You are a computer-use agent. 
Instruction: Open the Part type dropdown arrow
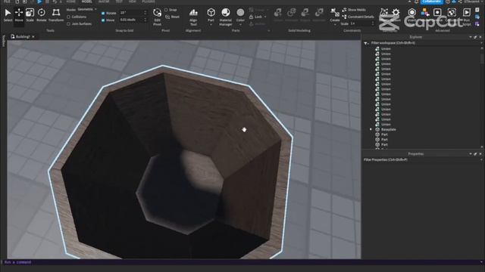pyautogui.click(x=211, y=24)
